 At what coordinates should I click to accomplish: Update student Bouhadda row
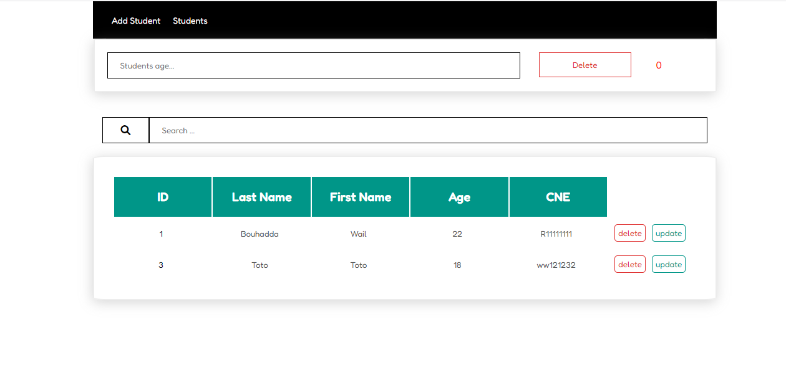click(669, 233)
